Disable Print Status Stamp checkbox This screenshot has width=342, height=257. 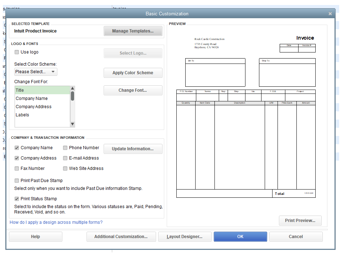tap(17, 199)
